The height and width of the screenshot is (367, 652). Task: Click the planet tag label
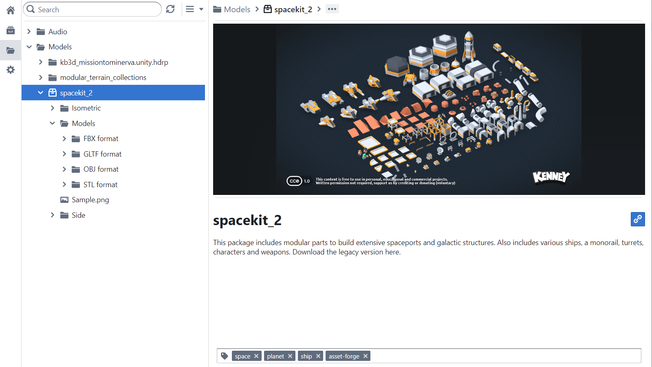point(275,356)
